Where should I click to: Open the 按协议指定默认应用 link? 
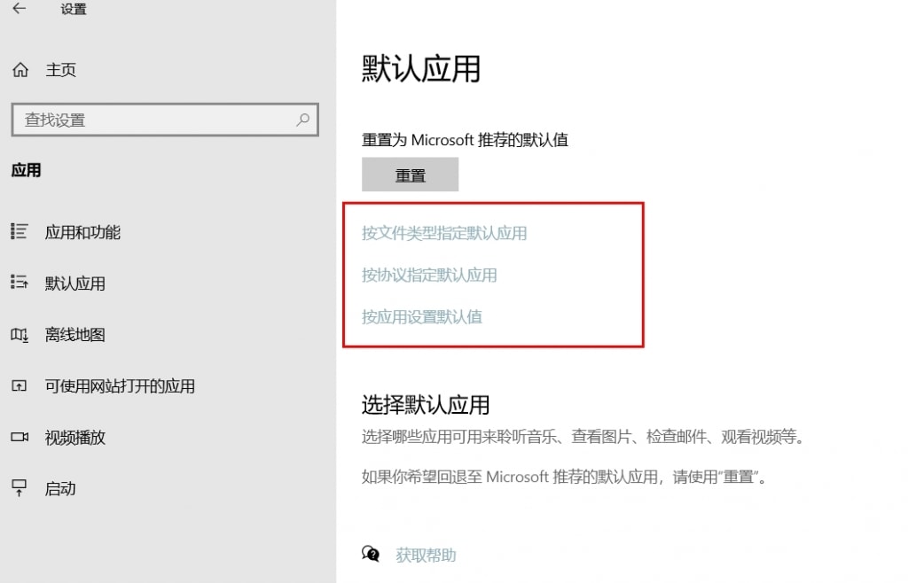429,275
